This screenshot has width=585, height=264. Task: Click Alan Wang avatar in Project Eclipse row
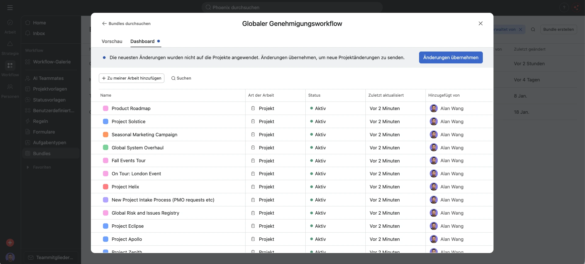click(433, 226)
